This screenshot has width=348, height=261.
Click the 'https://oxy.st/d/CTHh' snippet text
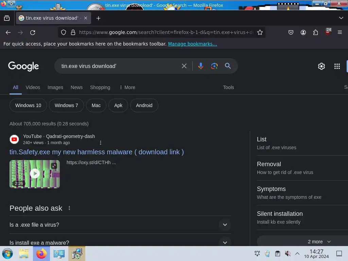point(91,162)
